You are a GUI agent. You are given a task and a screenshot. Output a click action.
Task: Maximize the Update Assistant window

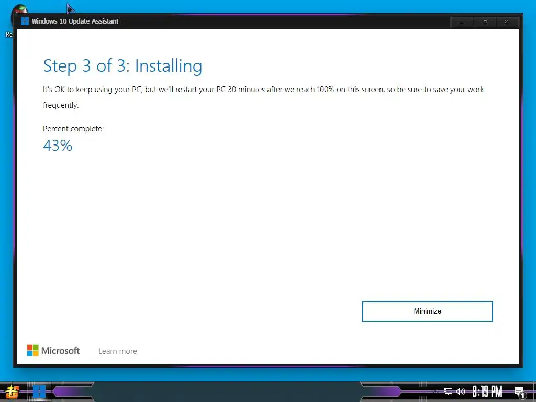pyautogui.click(x=485, y=22)
